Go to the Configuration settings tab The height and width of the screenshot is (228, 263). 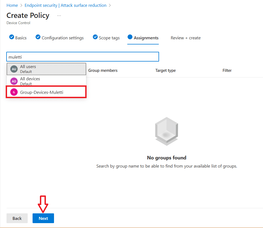point(63,38)
